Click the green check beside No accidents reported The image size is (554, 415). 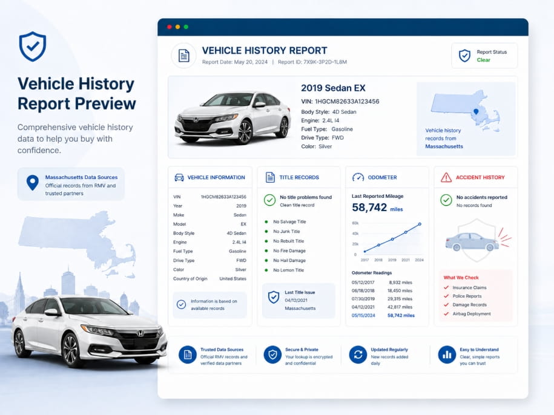point(446,200)
